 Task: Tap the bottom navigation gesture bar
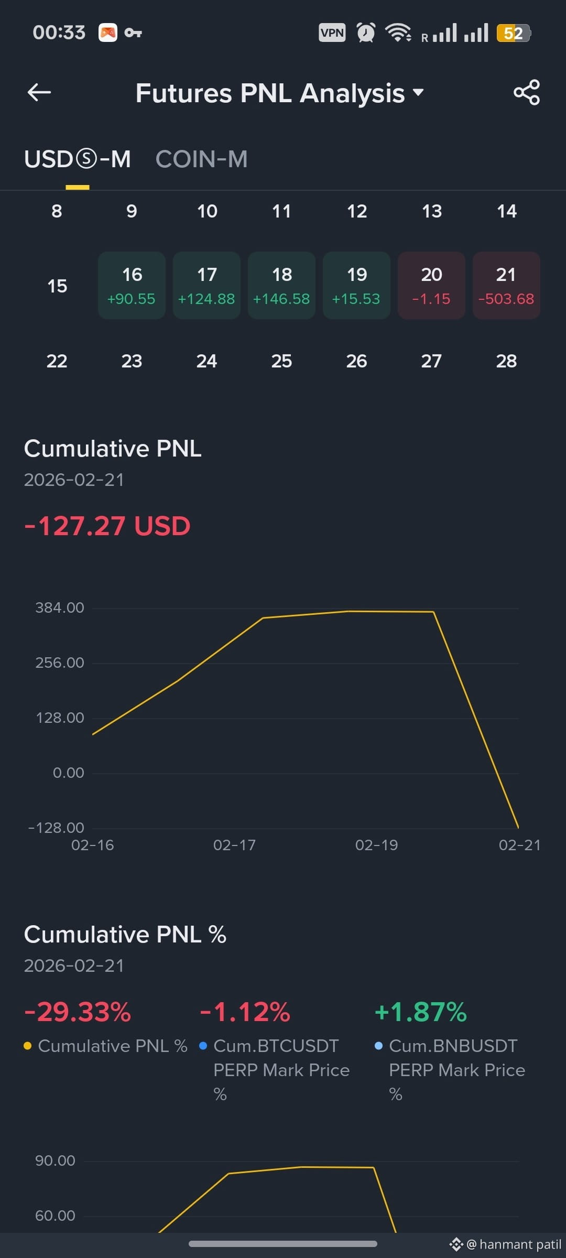(283, 1244)
